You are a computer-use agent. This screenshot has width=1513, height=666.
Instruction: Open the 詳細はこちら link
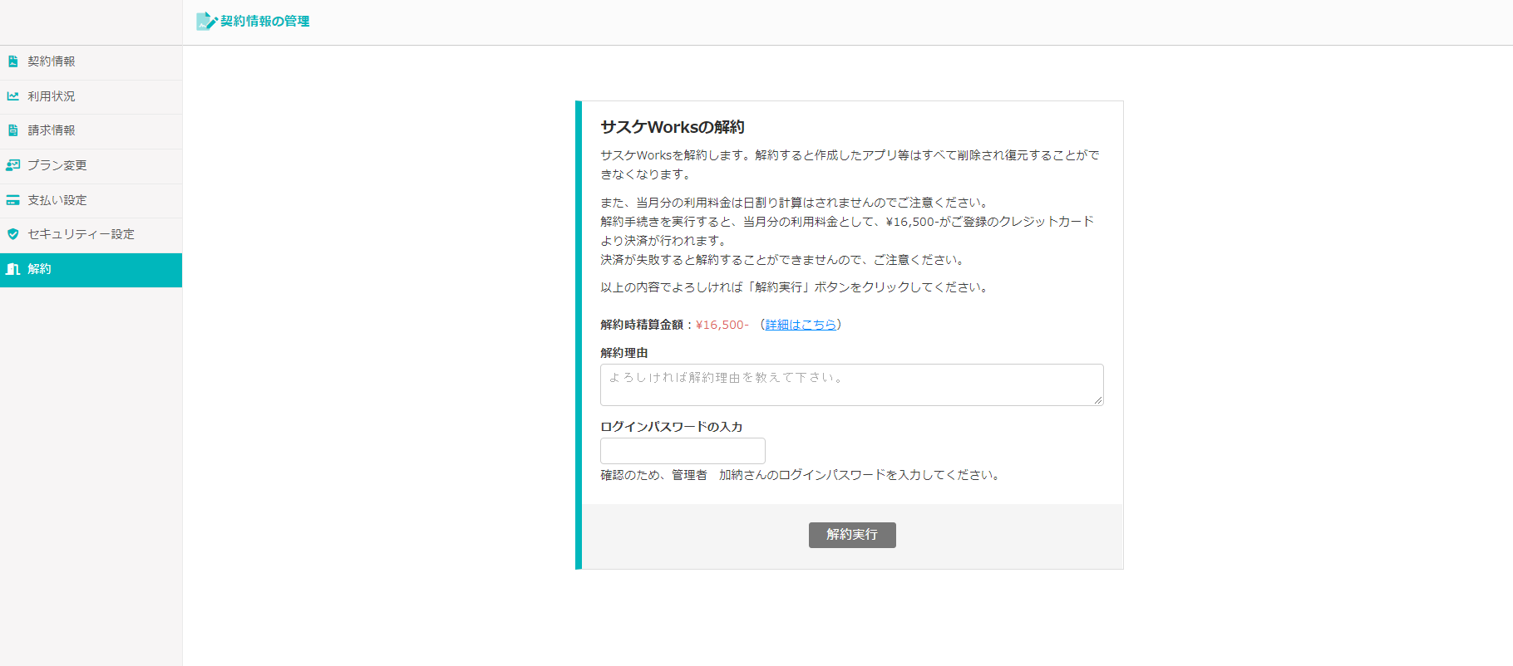coord(801,325)
